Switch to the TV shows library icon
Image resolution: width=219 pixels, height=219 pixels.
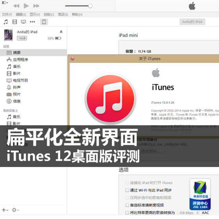pyautogui.click(x=23, y=22)
